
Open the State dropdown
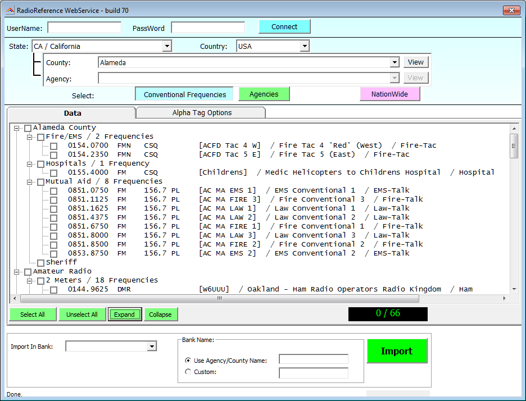(x=167, y=46)
